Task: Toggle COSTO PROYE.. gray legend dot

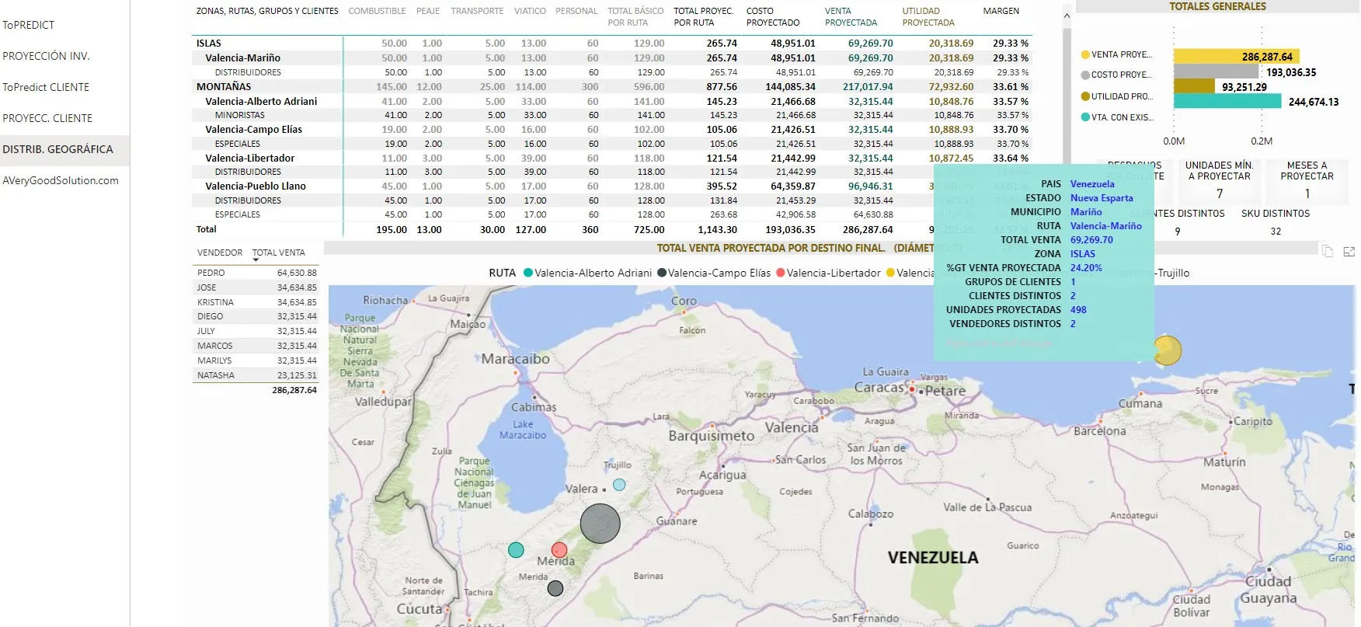Action: (x=1085, y=75)
